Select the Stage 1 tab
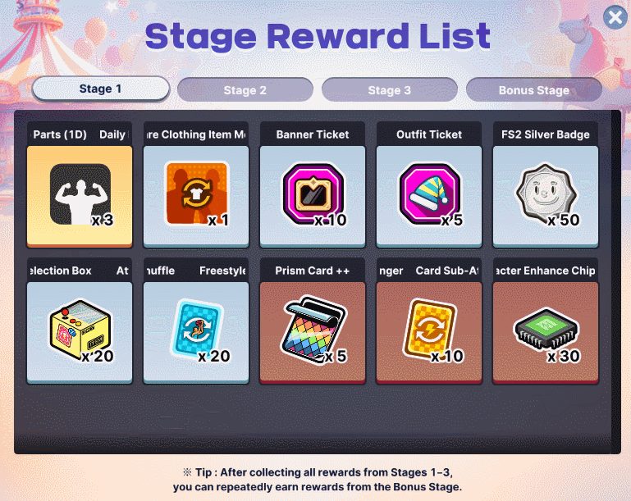This screenshot has width=631, height=501. pyautogui.click(x=101, y=89)
